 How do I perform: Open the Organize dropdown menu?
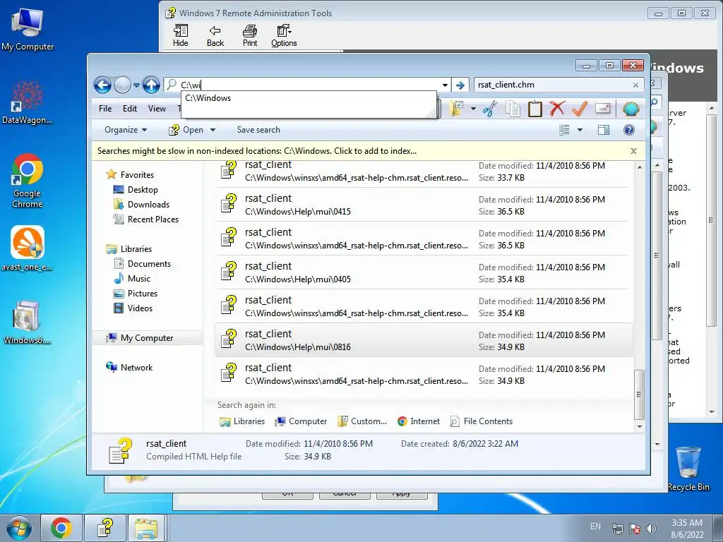coord(126,130)
